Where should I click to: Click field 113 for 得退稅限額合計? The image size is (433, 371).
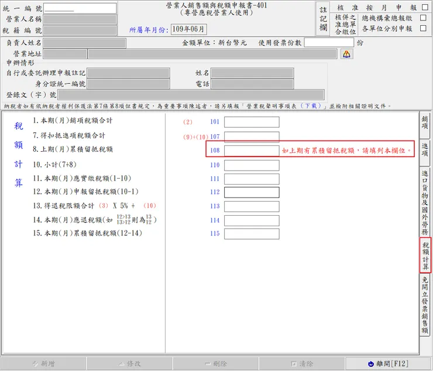click(252, 207)
